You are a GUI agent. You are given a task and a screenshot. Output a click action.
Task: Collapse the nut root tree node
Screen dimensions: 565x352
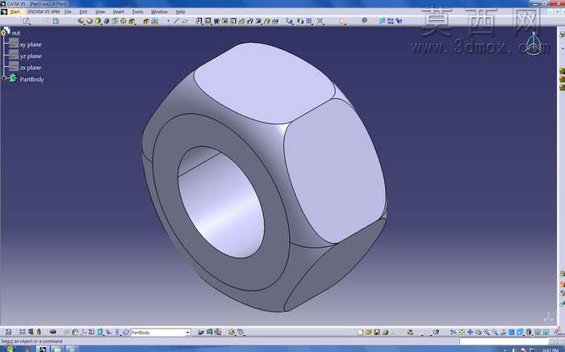[3, 33]
